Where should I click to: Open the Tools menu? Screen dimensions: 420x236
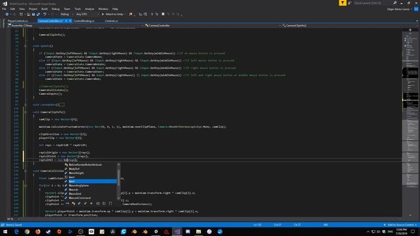coord(77,9)
